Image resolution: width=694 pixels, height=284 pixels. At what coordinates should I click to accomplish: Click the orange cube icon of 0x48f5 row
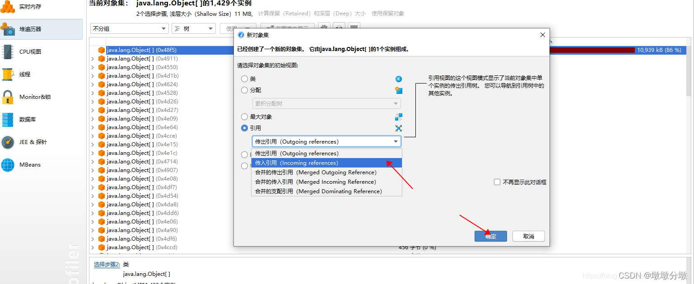click(x=102, y=50)
